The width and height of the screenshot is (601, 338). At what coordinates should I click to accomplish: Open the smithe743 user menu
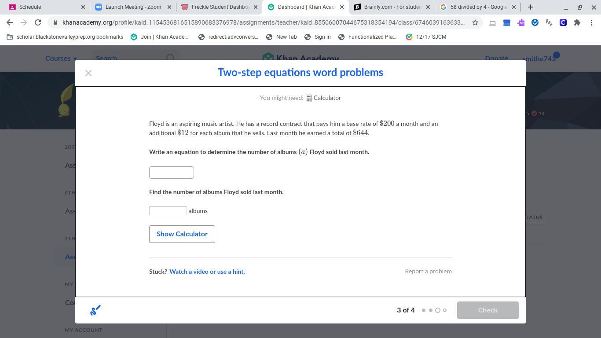(x=539, y=59)
